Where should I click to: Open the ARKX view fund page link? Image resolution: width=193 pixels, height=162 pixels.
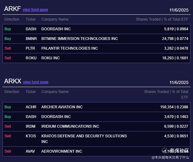pyautogui.click(x=36, y=82)
